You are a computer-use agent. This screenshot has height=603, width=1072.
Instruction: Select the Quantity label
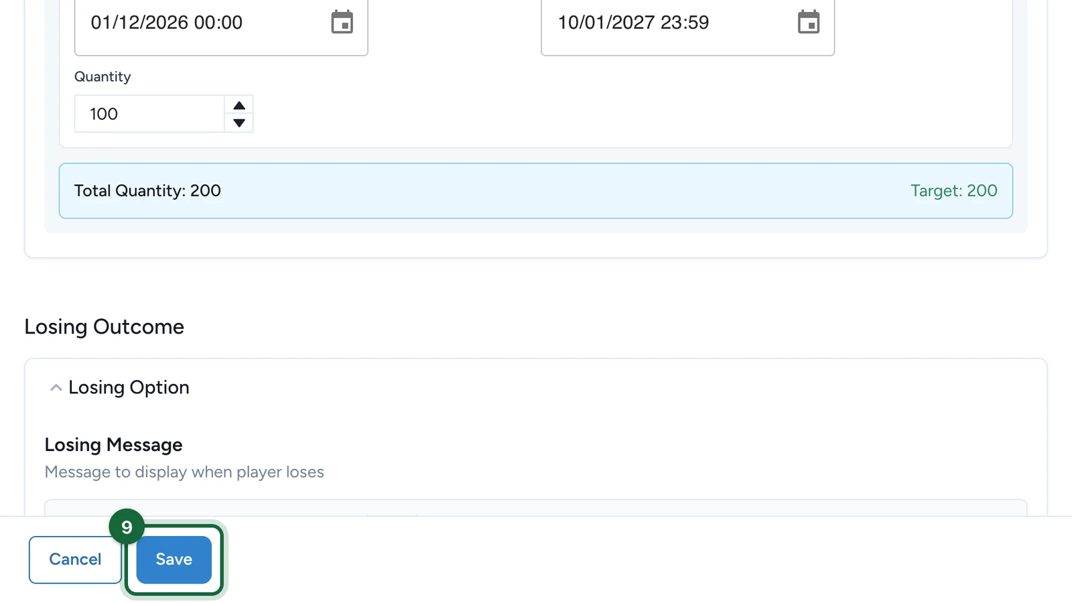(x=103, y=77)
